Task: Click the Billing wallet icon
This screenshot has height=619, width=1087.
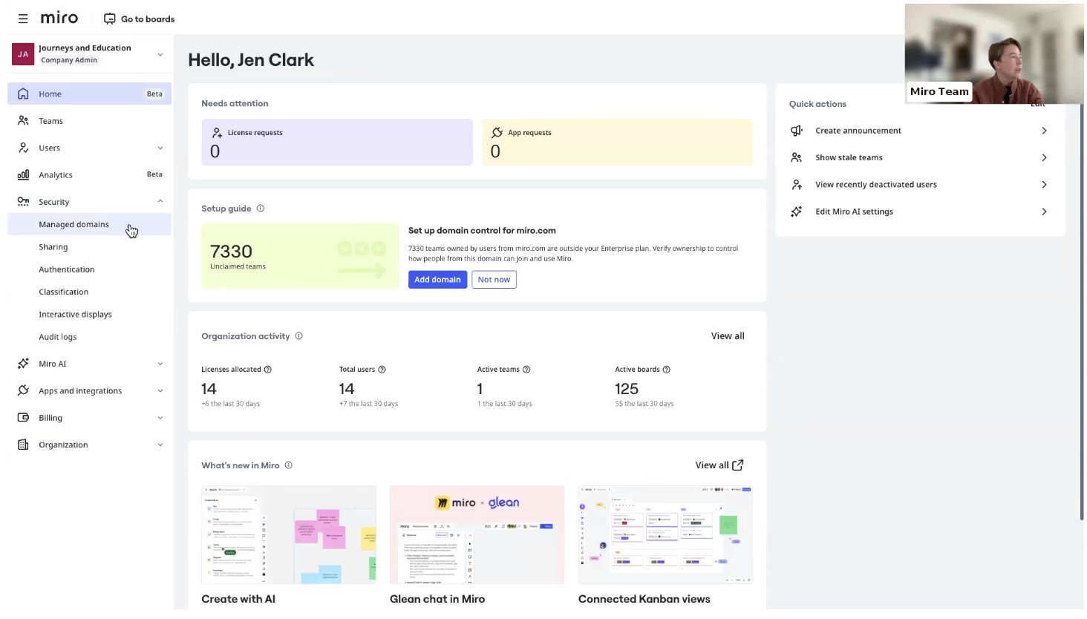Action: [x=23, y=417]
